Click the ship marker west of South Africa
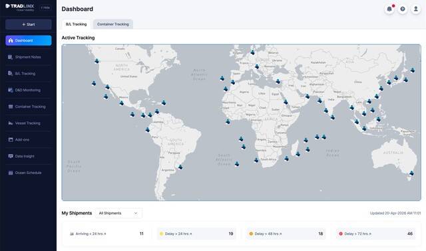Screen dimensions: 426x251 256,160
